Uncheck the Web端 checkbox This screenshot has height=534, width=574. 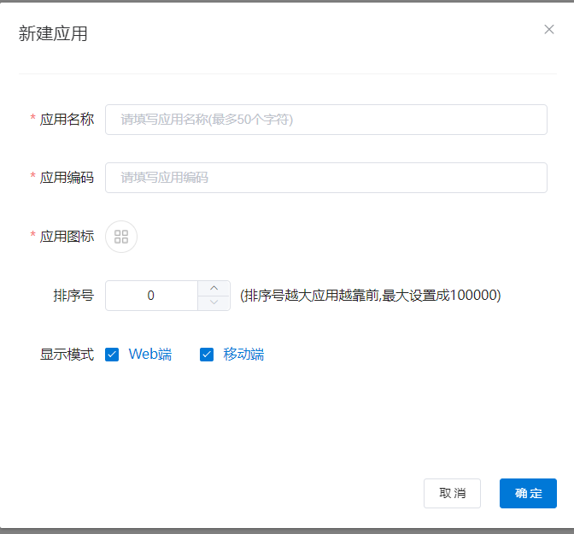click(112, 355)
